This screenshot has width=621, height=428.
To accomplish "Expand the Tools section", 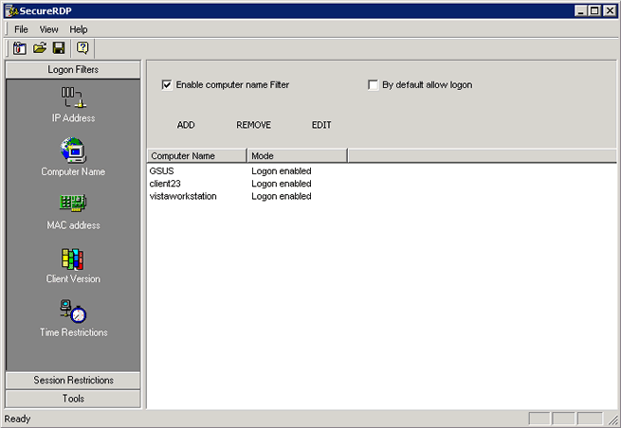I will [73, 399].
